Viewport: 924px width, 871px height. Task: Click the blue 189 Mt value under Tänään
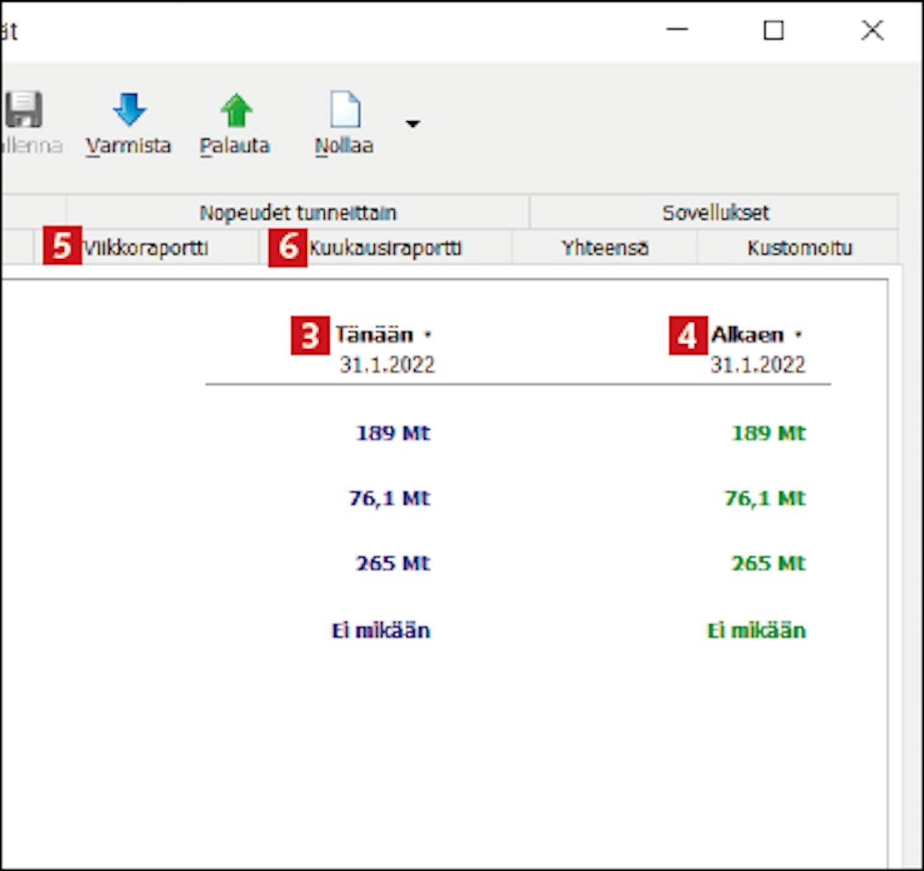click(393, 433)
